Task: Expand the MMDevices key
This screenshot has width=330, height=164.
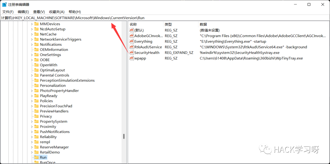Action: tap(32, 24)
